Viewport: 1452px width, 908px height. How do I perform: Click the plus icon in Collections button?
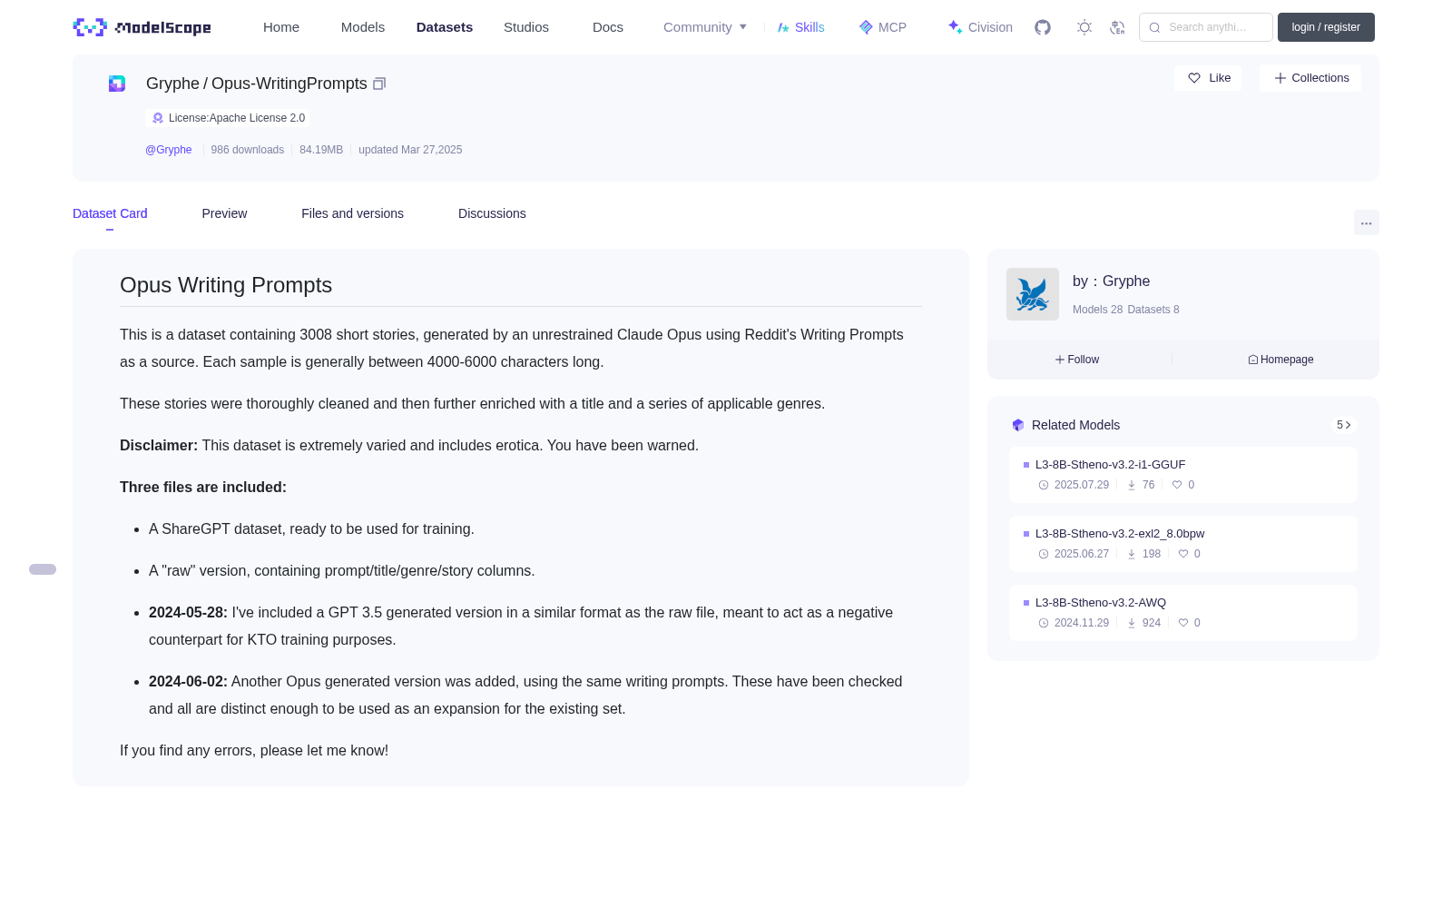(x=1280, y=78)
